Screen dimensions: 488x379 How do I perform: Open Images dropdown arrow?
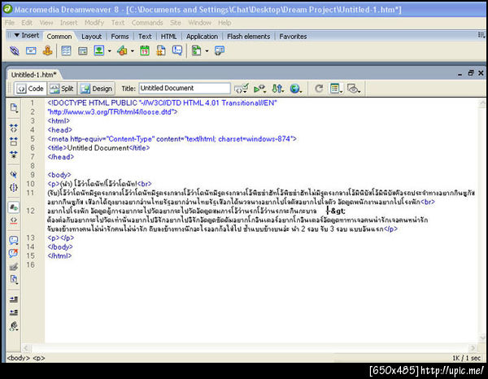(109, 51)
